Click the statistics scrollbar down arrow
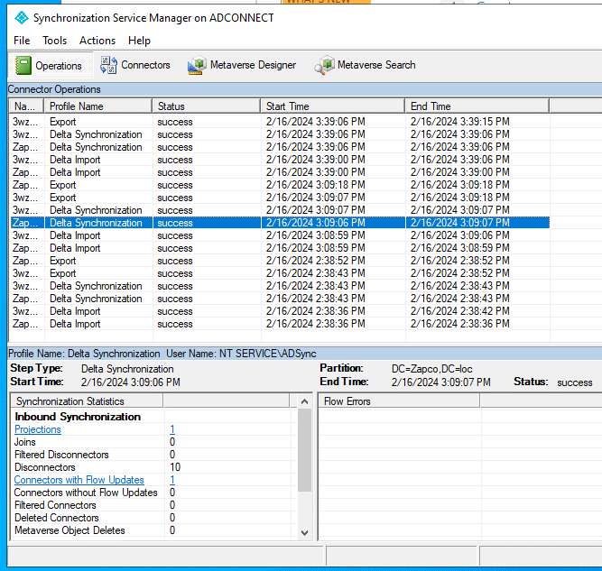The image size is (602, 571). (305, 532)
